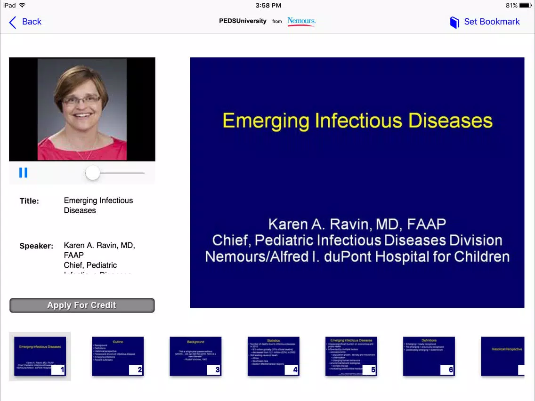Select the Historical Perspective slide thumbnail
535x401 pixels.
(503, 356)
